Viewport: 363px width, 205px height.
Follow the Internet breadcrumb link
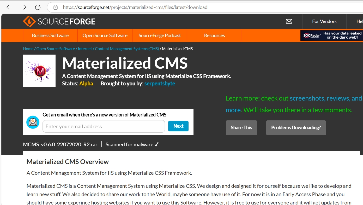point(85,49)
